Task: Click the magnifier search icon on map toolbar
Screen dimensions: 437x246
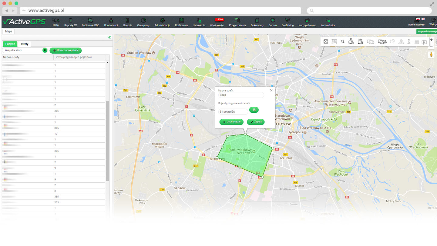Action: coord(343,42)
